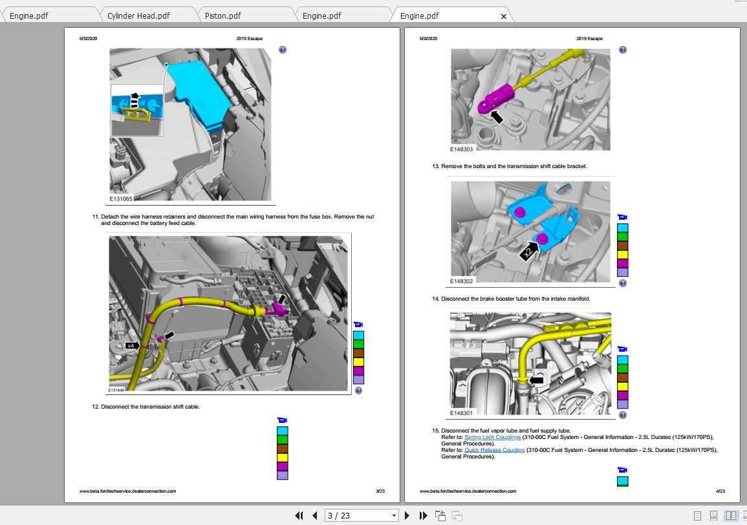Go to the first page

(x=299, y=515)
